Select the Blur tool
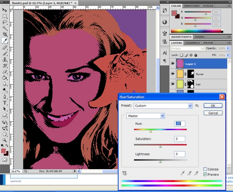233x192 pixels. coord(5,84)
